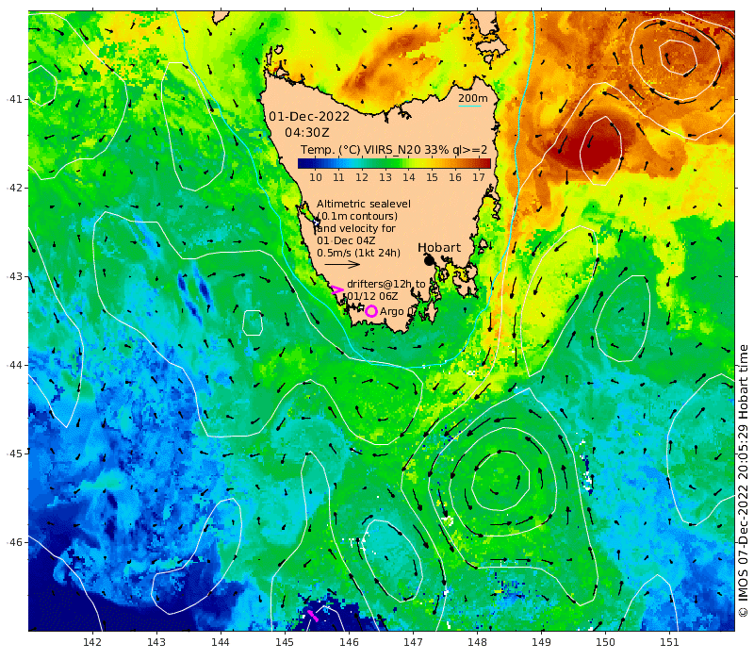This screenshot has width=754, height=660.
Task: Click the cyan 200m line legend sample
Action: (469, 106)
